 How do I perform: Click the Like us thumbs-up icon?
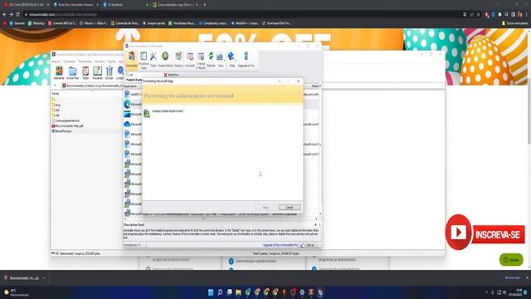click(x=303, y=245)
